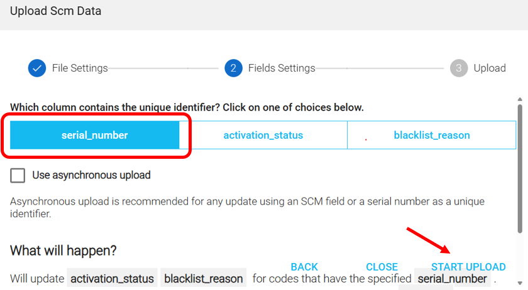Click the step 3 circle icon
This screenshot has height=290, width=528.
coord(459,68)
